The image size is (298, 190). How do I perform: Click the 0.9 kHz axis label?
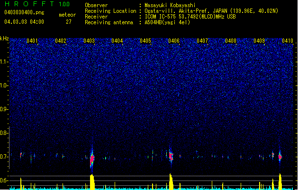[x=4, y=109]
